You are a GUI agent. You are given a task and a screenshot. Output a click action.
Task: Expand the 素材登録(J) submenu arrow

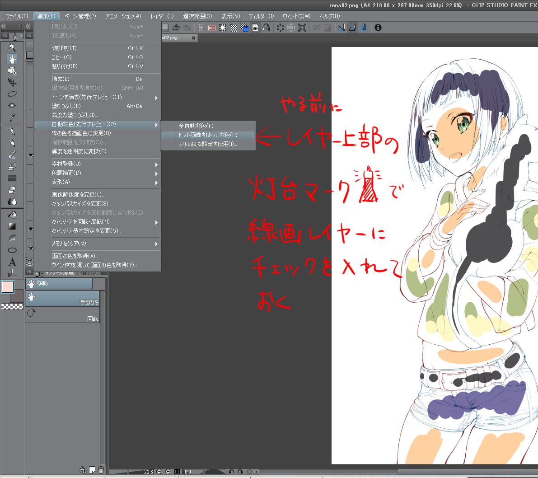(156, 164)
